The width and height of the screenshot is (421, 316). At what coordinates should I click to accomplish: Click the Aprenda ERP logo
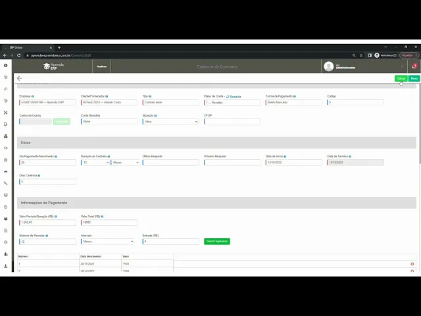coord(53,66)
